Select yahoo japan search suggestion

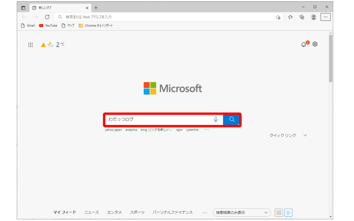[113, 130]
